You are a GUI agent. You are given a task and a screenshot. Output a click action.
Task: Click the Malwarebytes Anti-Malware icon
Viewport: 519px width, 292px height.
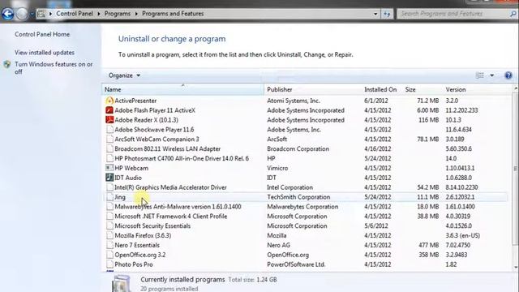(x=109, y=207)
